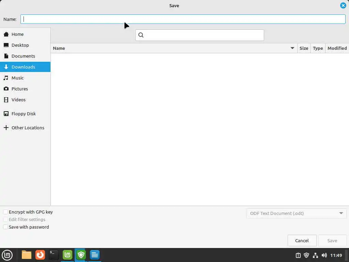The width and height of the screenshot is (349, 262).
Task: Tick the Edit filter settings checkbox
Action: [x=5, y=219]
